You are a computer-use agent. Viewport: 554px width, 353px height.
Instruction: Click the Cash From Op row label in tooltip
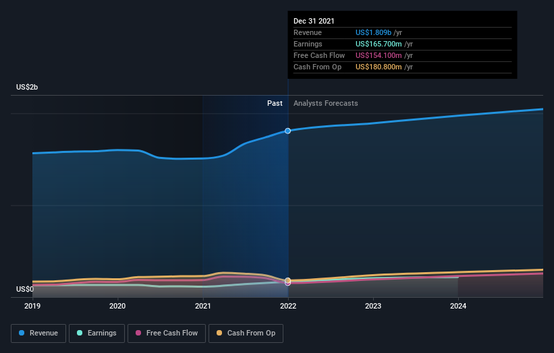[x=317, y=67]
